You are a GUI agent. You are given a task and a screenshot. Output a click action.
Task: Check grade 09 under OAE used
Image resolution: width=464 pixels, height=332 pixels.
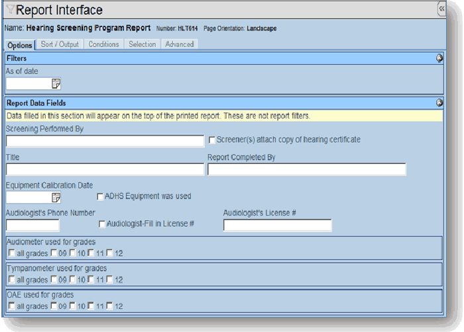(54, 306)
